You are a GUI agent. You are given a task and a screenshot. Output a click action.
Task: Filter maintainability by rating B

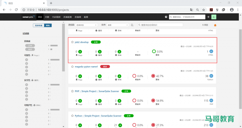[27, 113]
